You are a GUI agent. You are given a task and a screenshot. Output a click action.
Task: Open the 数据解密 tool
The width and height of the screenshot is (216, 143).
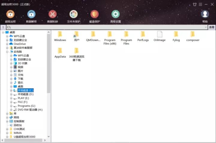[x=31, y=14]
